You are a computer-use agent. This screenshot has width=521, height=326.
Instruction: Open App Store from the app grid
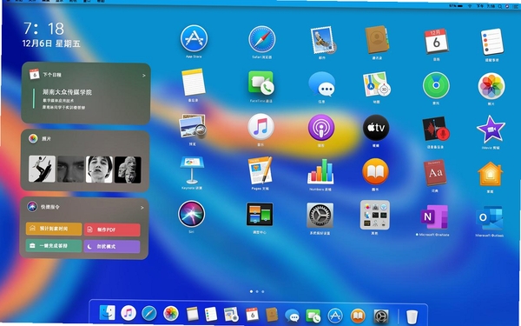click(194, 38)
